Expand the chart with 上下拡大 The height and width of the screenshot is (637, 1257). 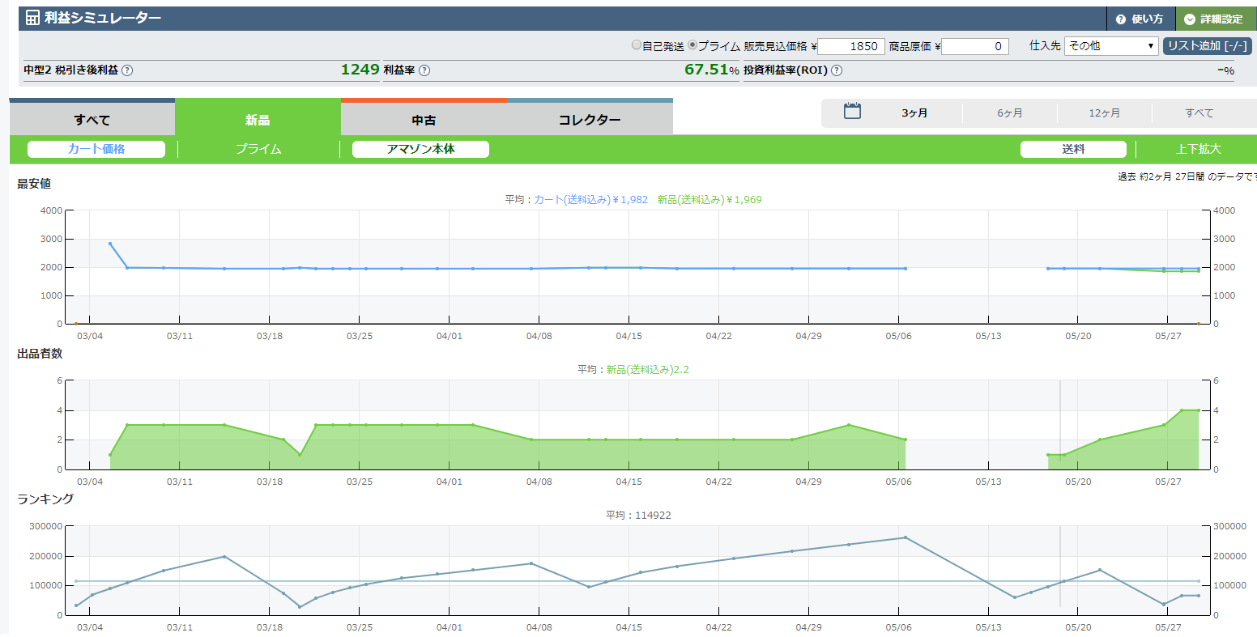click(x=1198, y=149)
